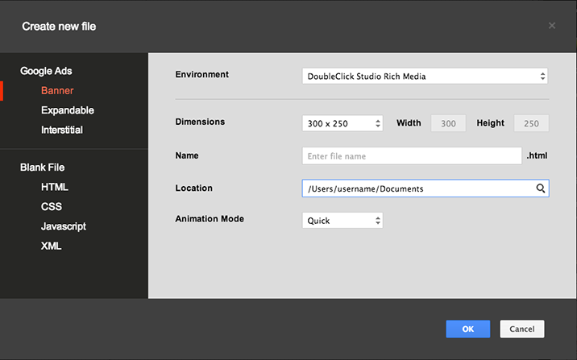Select XML blank file type
577x360 pixels.
(x=52, y=246)
